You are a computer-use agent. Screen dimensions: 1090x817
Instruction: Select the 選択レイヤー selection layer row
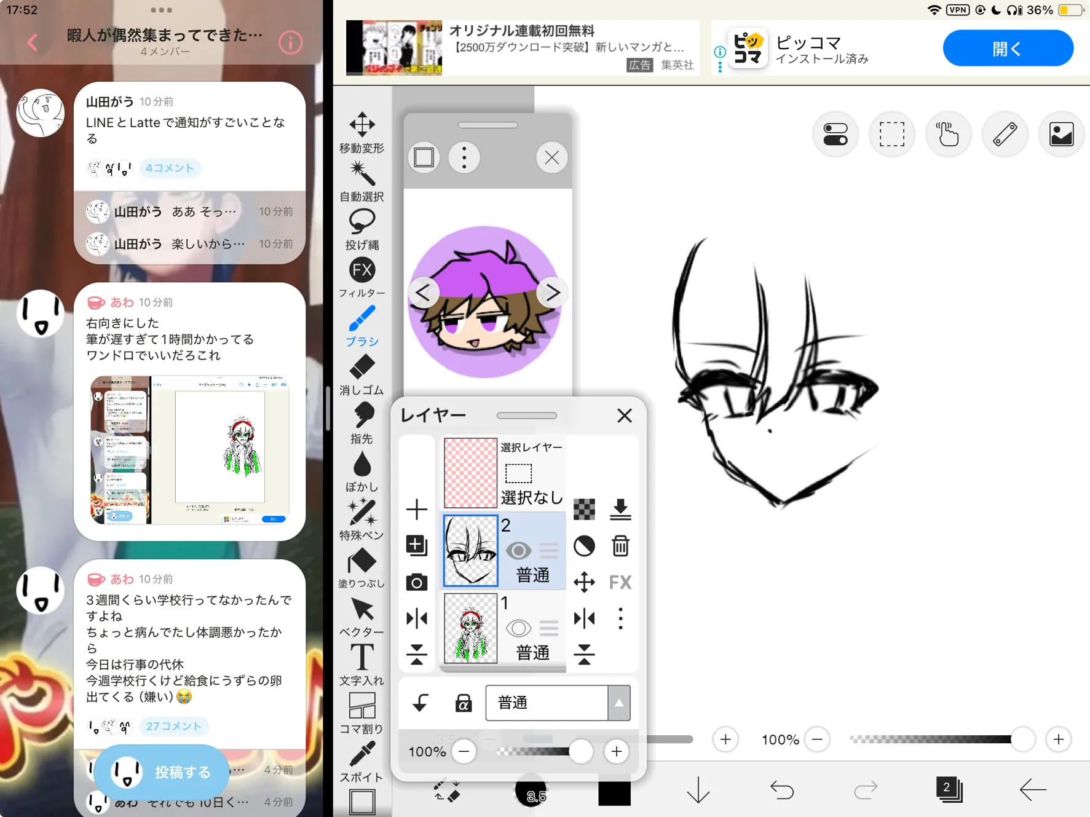tap(504, 473)
